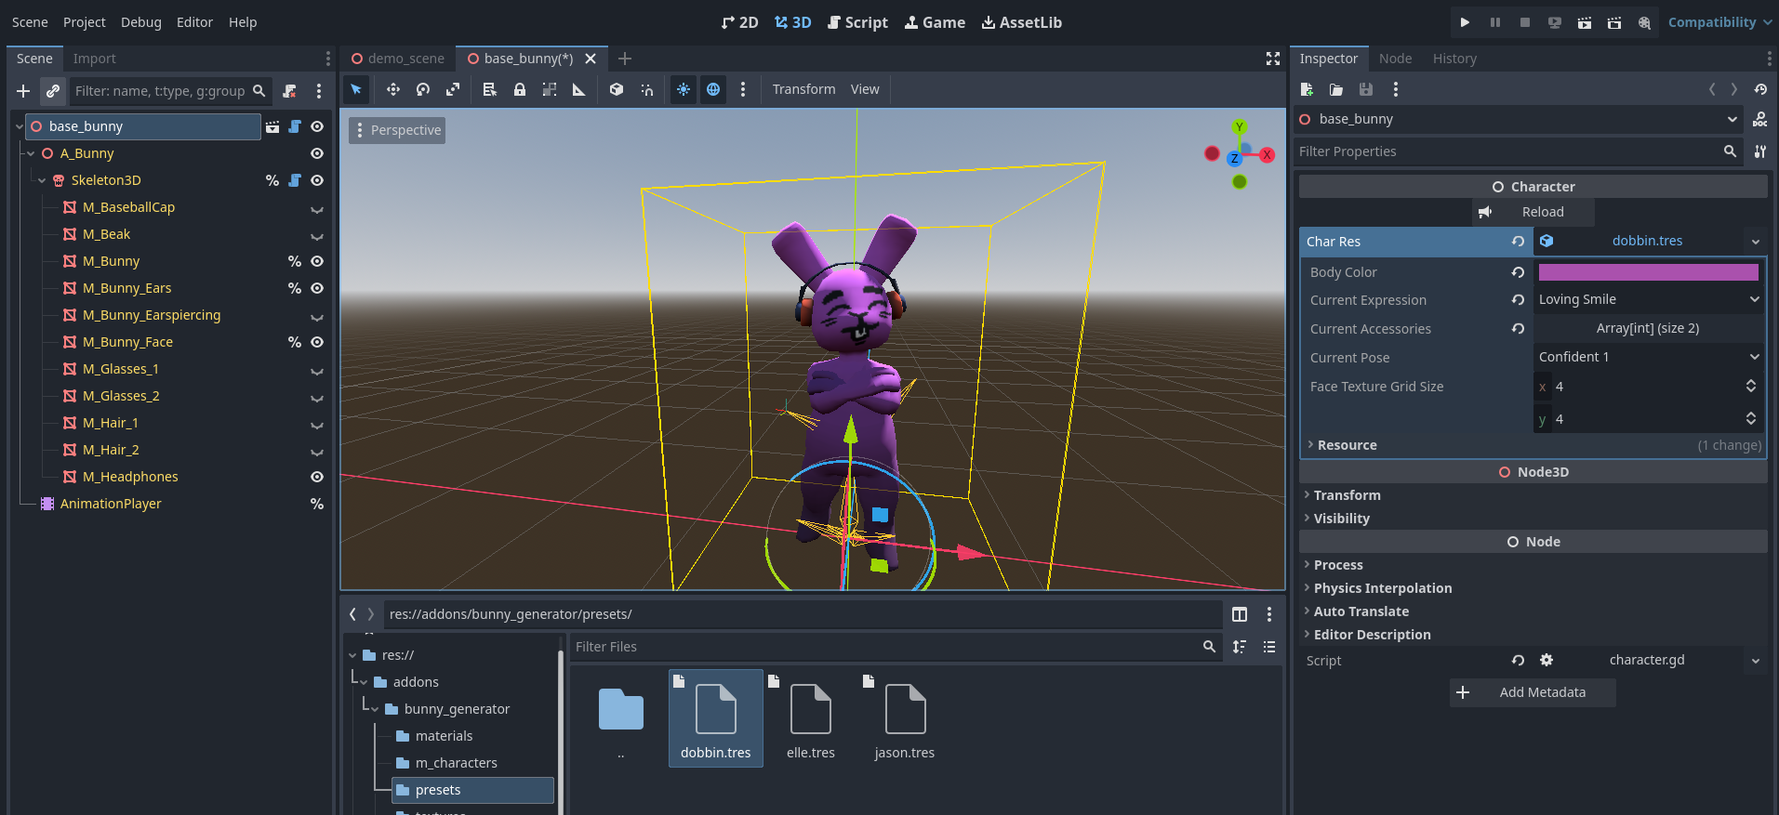This screenshot has height=815, width=1779.
Task: Toggle split mode in FileSystem dock
Action: (1240, 614)
